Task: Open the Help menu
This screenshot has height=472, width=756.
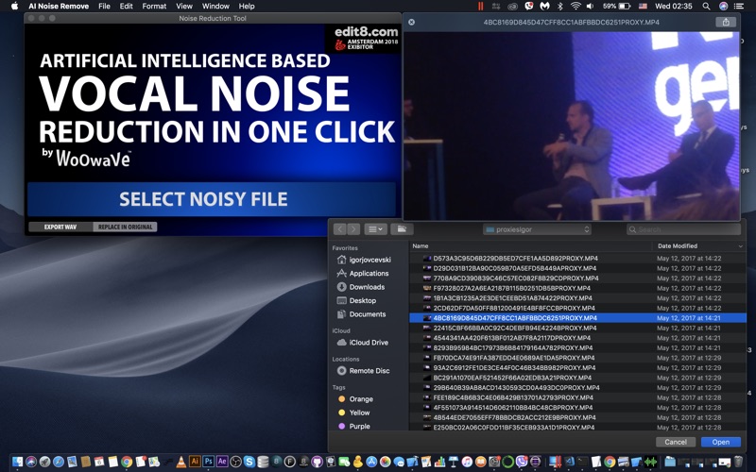Action: click(x=247, y=7)
